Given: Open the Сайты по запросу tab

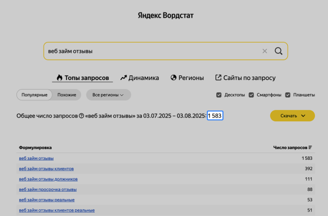Looking at the screenshot, I should click(x=245, y=78).
